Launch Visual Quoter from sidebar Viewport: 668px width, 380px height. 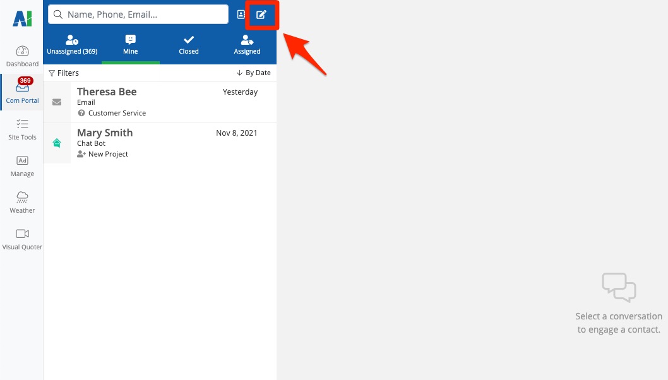(22, 239)
